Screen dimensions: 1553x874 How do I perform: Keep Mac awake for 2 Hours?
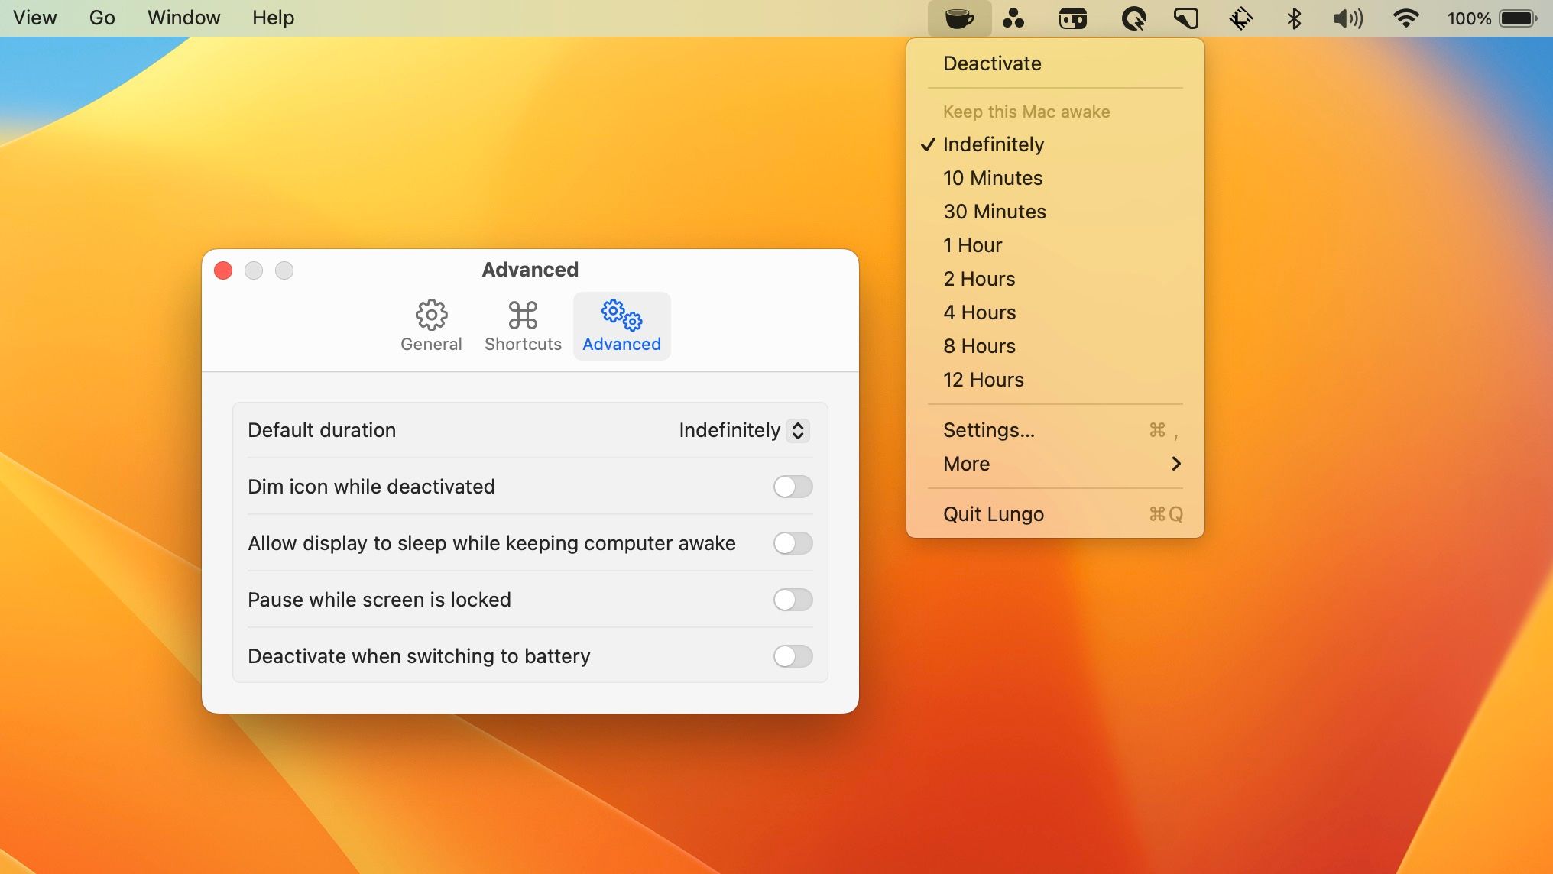(x=1055, y=279)
